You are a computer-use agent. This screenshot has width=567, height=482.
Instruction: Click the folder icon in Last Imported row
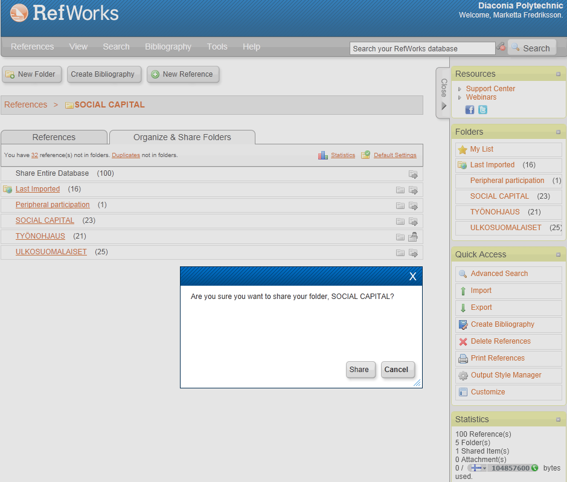click(400, 190)
